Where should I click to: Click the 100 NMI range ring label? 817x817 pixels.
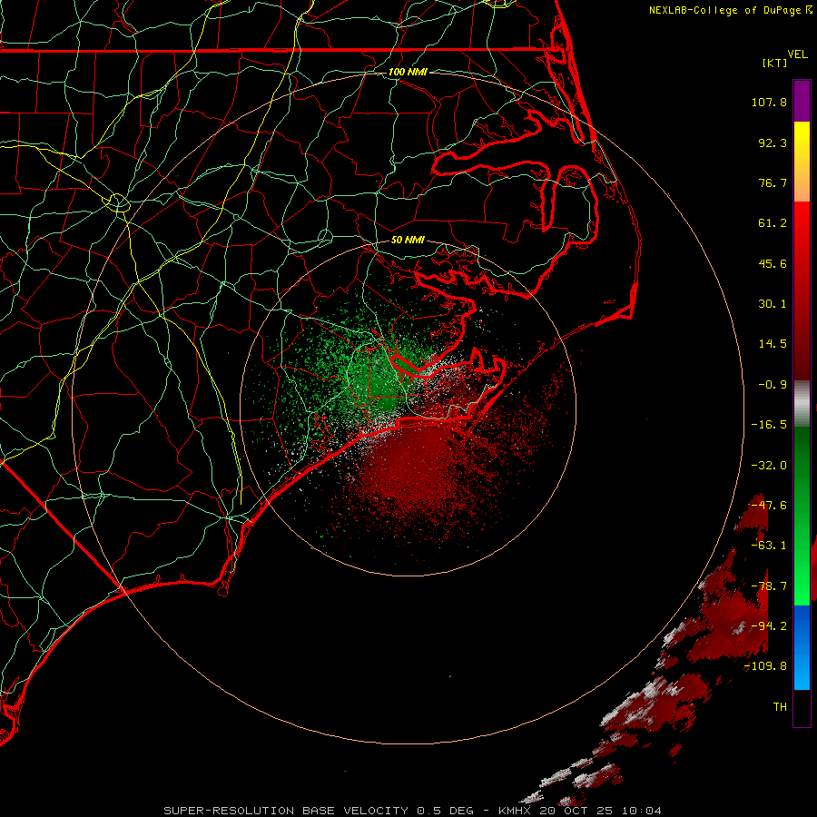click(408, 72)
